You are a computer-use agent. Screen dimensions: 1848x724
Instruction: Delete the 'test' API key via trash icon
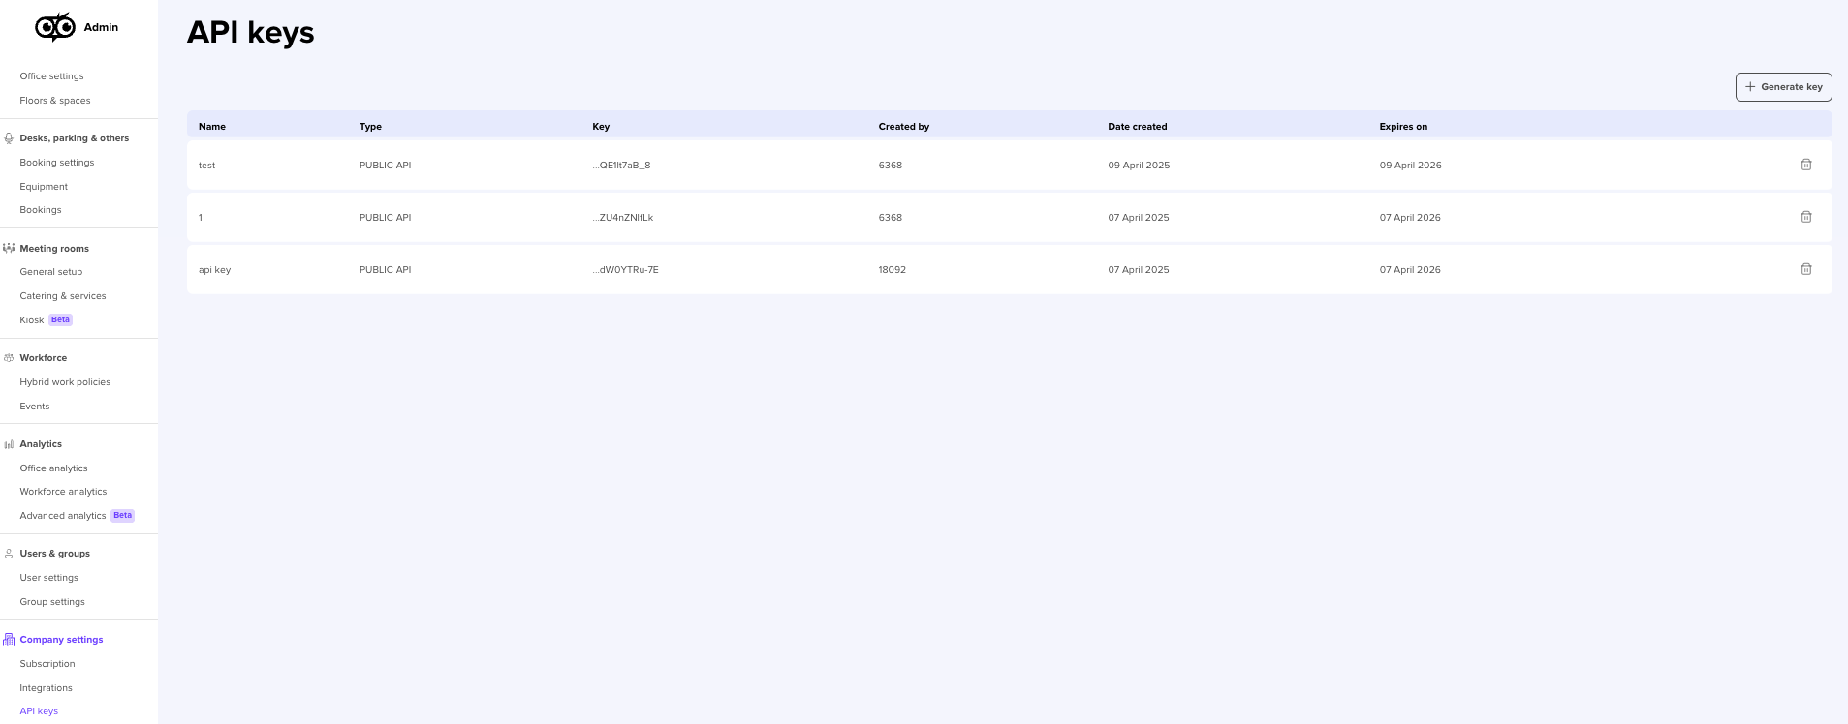point(1805,165)
